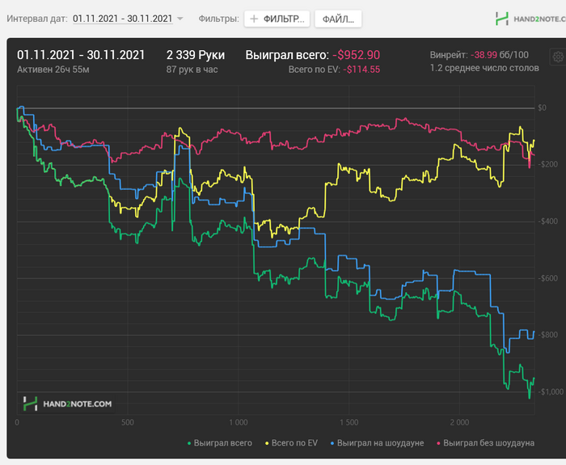Click the 87 рук в час text
The width and height of the screenshot is (566, 465).
pyautogui.click(x=192, y=70)
